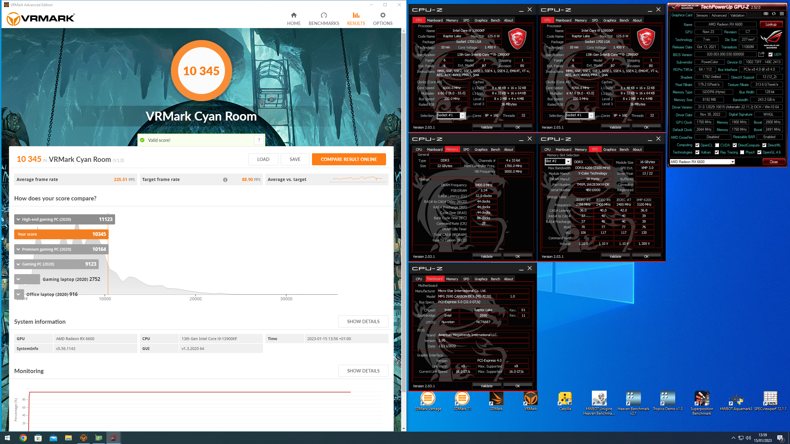The width and height of the screenshot is (790, 444).
Task: Open the 3DMark 11 desktop shortcut
Action: point(462,401)
